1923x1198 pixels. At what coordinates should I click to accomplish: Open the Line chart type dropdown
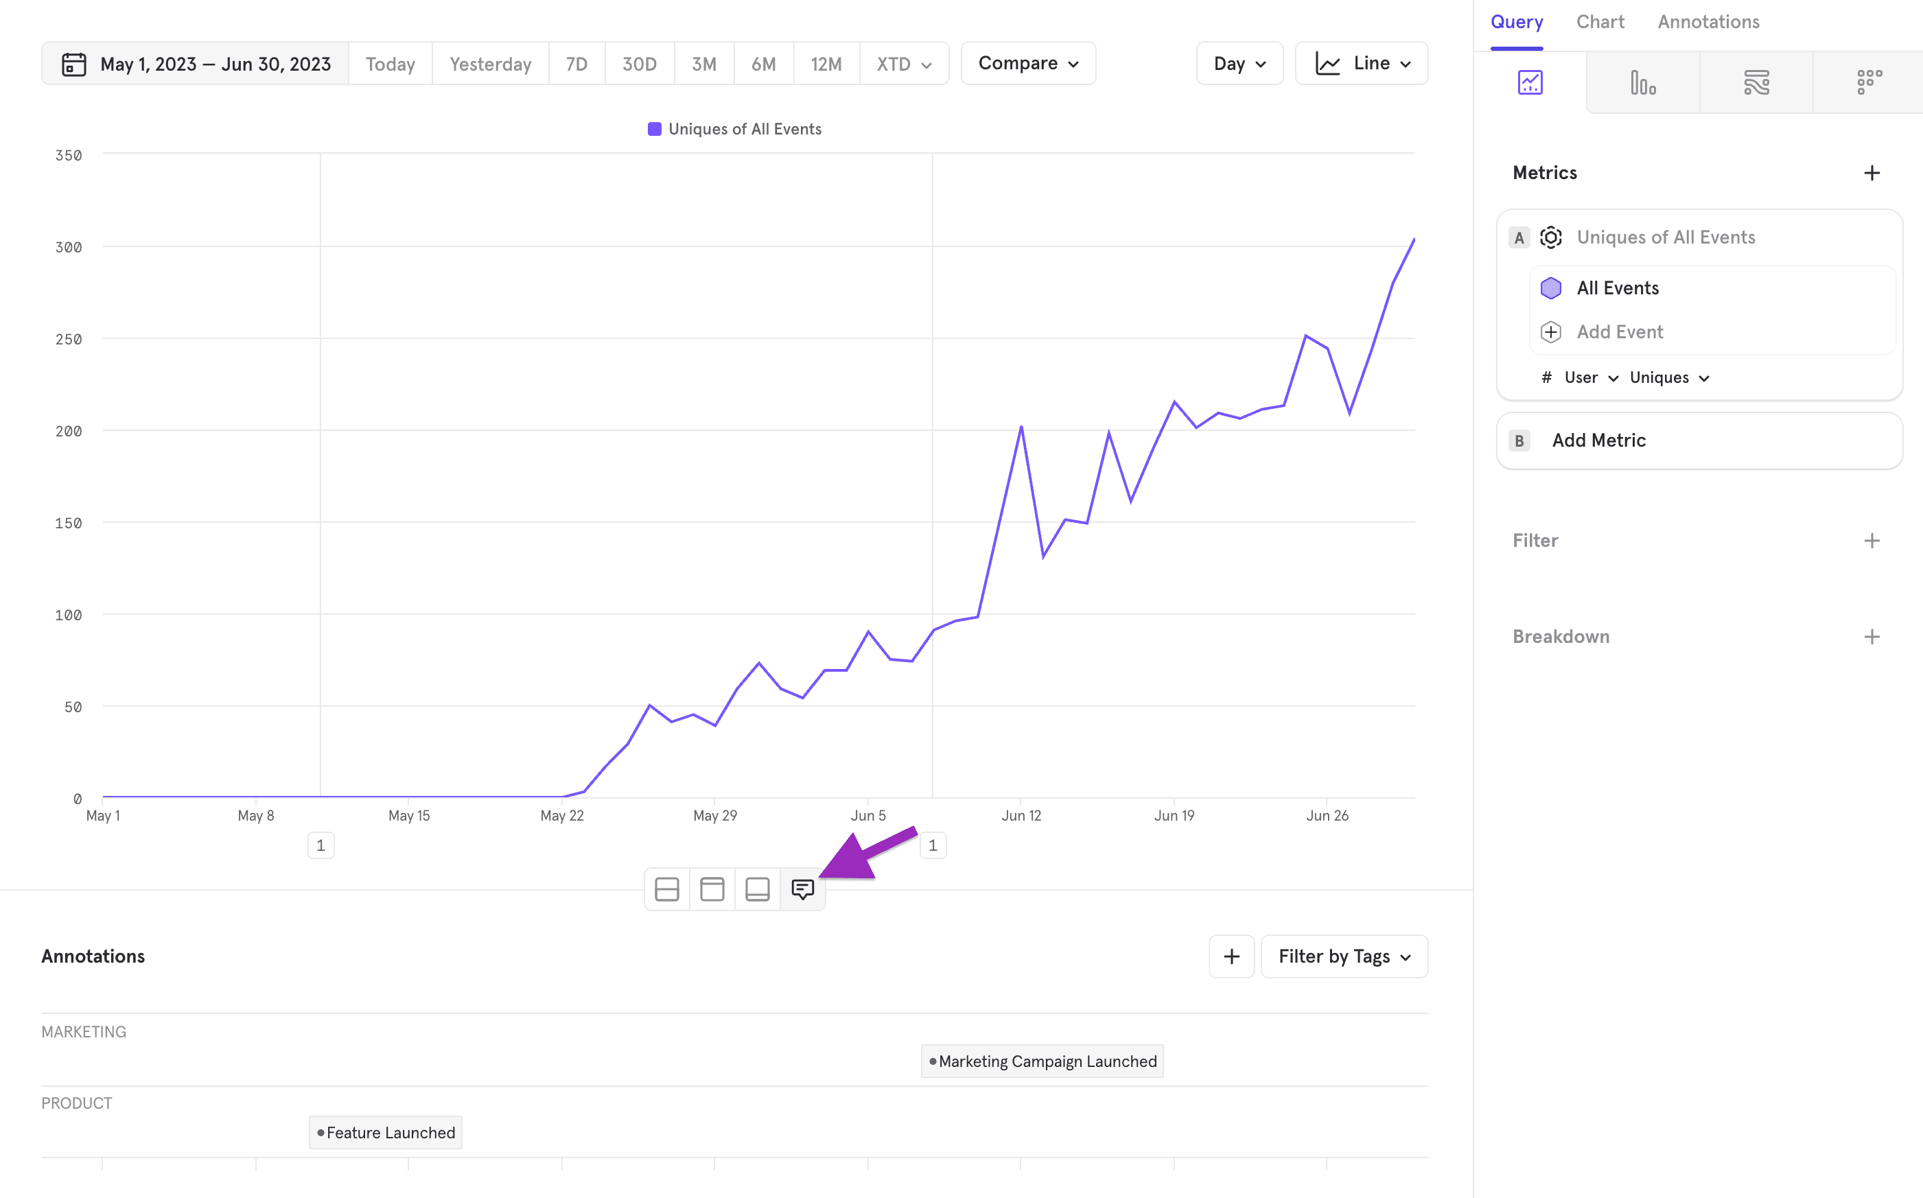point(1361,63)
